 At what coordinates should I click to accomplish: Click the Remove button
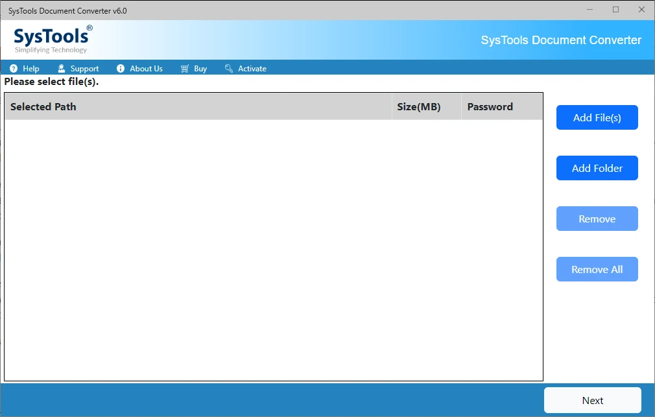tap(597, 219)
